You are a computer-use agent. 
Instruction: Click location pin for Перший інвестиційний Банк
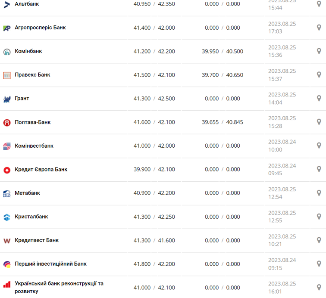coord(319,264)
